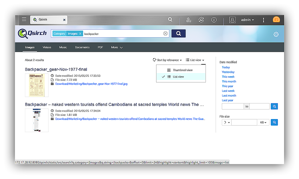Filter by Last week
Screen dimensions: 299x179
click(x=228, y=91)
